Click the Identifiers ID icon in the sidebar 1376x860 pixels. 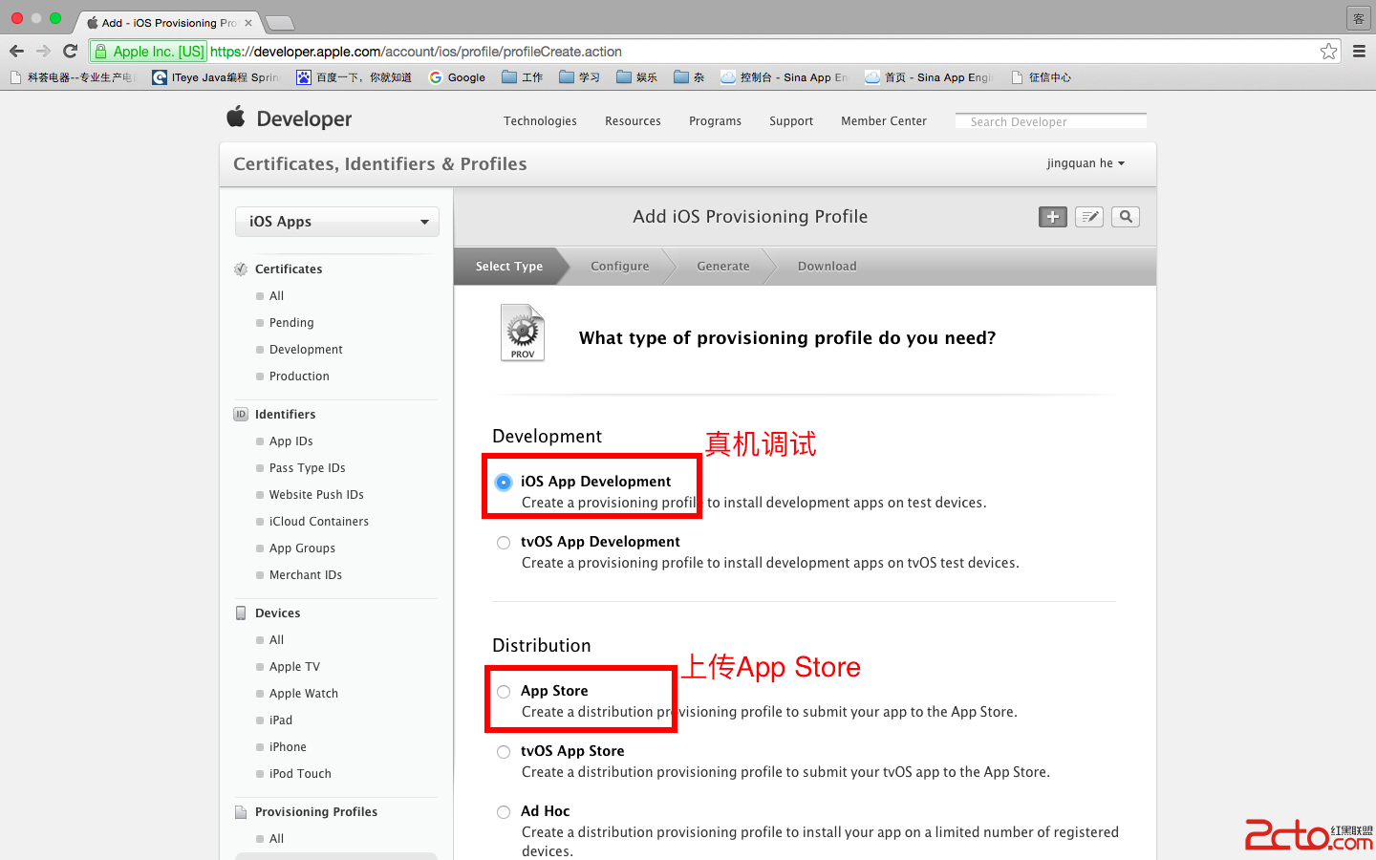point(241,415)
